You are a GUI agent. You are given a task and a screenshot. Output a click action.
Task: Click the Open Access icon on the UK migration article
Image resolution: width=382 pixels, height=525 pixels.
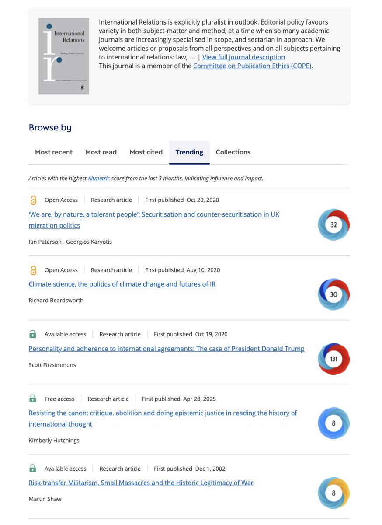point(33,200)
